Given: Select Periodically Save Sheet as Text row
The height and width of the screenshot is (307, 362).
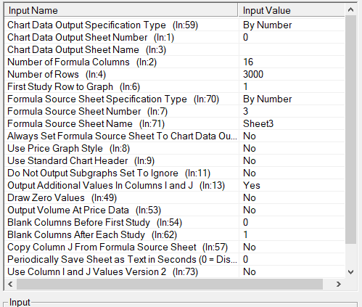Looking at the screenshot, I should pyautogui.click(x=175, y=259).
